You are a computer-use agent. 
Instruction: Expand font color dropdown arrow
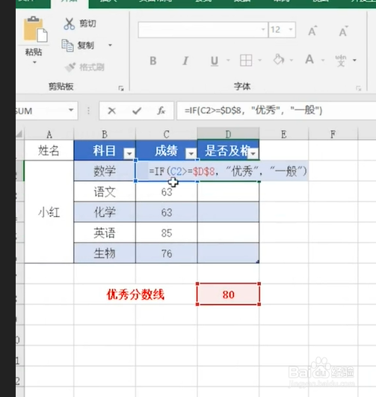pos(323,61)
